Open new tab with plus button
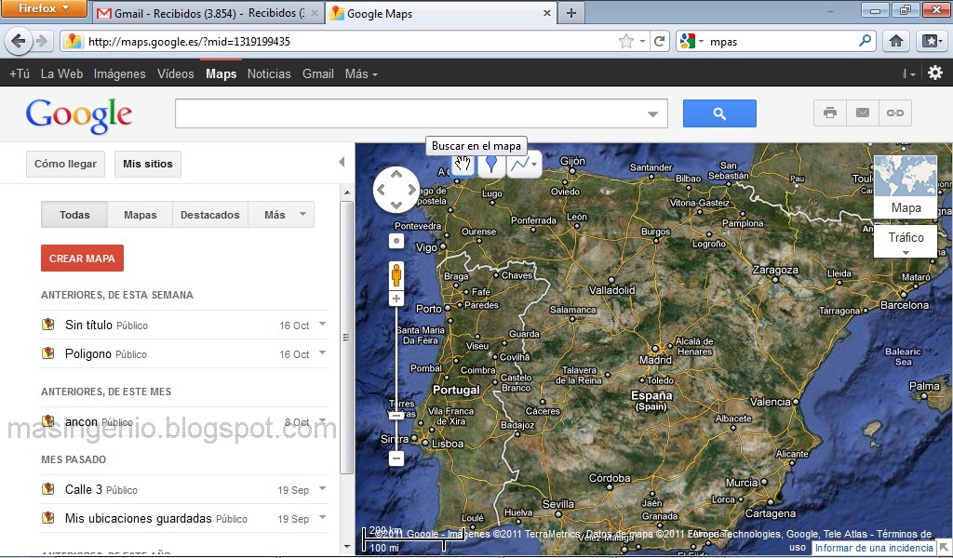Image resolution: width=953 pixels, height=558 pixels. click(x=571, y=13)
